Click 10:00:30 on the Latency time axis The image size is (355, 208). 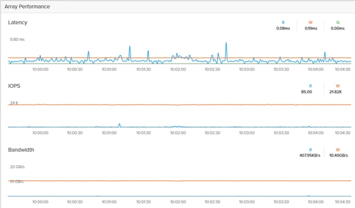click(x=74, y=69)
